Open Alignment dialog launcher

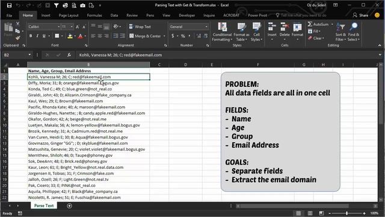click(165, 45)
